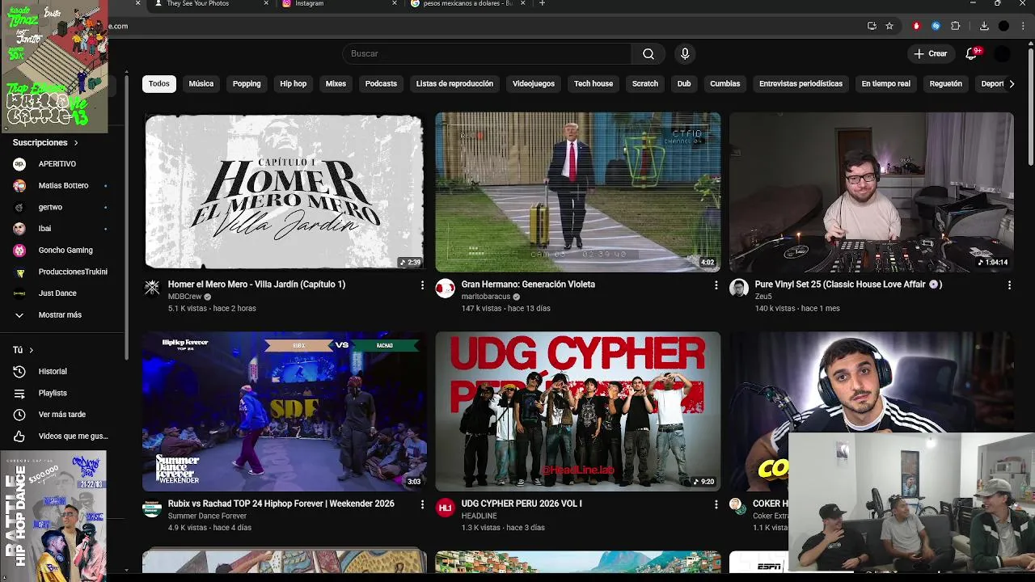The width and height of the screenshot is (1035, 582).
Task: Show more filter chips with right arrow
Action: [x=1012, y=84]
